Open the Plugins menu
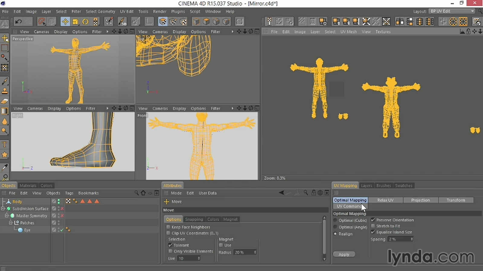The height and width of the screenshot is (271, 483). (x=178, y=11)
